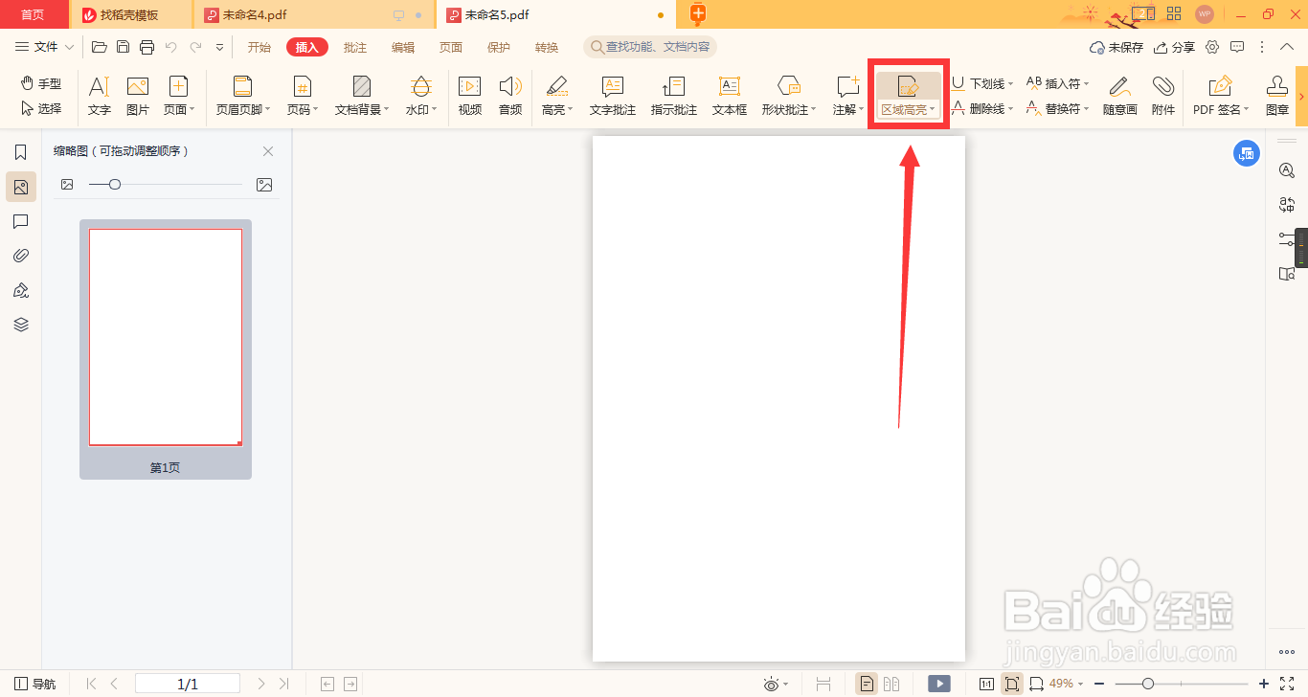Add a 指示批注 callout annotation
This screenshot has height=697, width=1308.
point(674,96)
